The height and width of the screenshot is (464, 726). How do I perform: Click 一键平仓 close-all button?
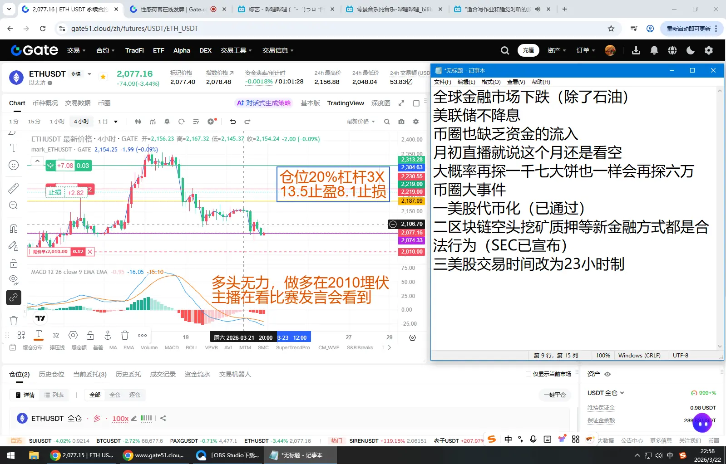(x=555, y=395)
